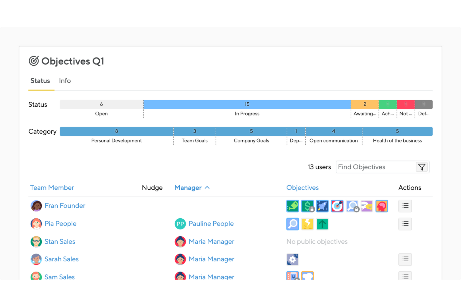
Task: Open Pia People's profile link
Action: [60, 224]
